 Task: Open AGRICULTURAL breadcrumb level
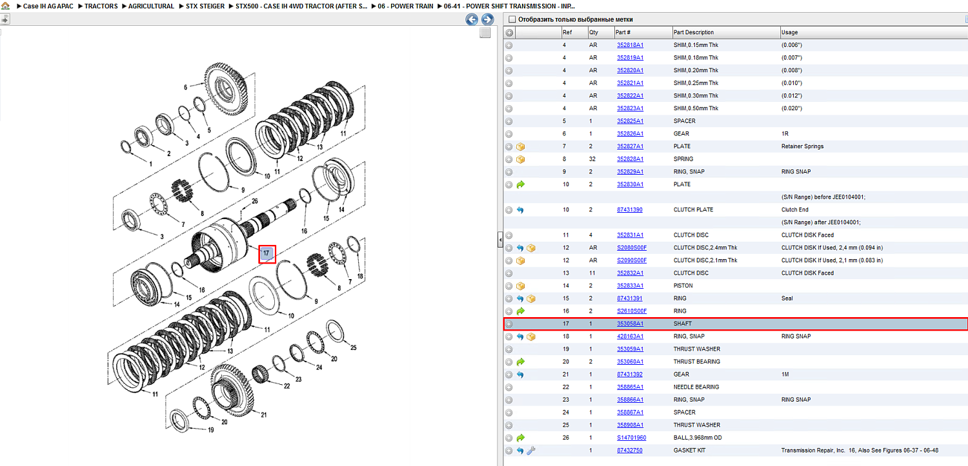(151, 6)
